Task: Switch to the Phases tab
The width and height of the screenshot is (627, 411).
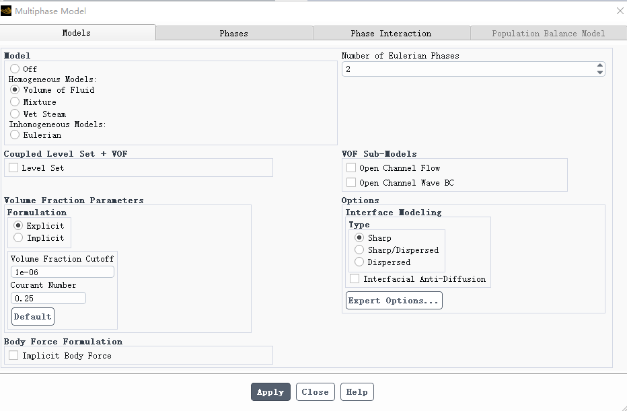Action: 233,33
